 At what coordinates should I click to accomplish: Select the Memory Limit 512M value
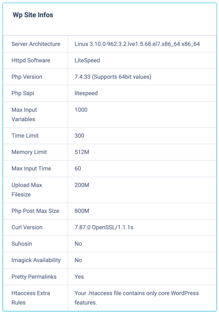click(82, 152)
